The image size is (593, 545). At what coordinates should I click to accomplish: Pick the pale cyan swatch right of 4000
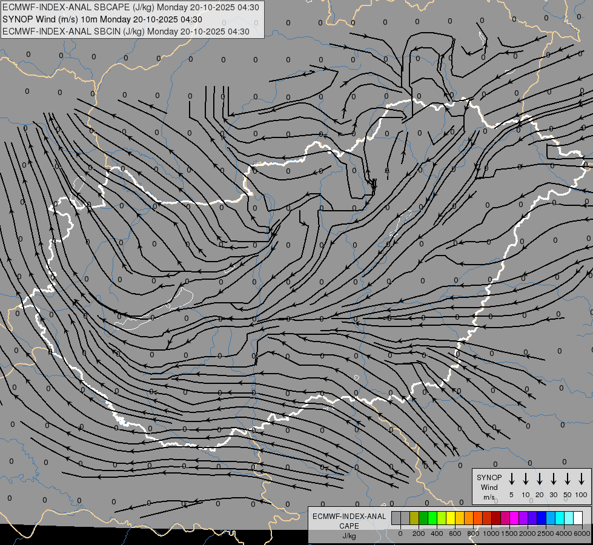(569, 518)
